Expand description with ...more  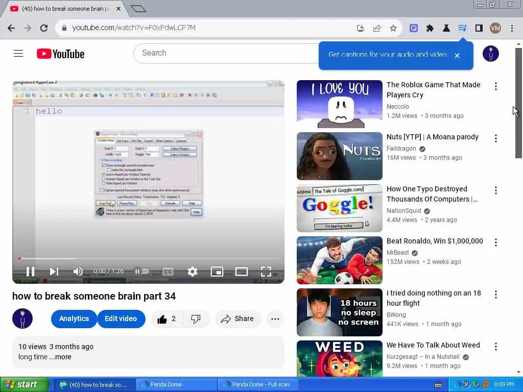pyautogui.click(x=61, y=357)
